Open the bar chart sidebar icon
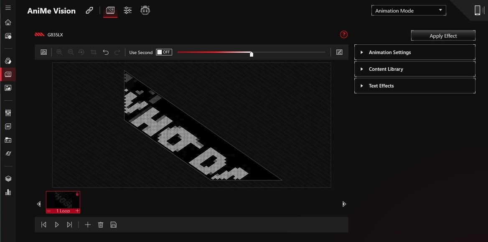The width and height of the screenshot is (488, 242). coord(8,193)
